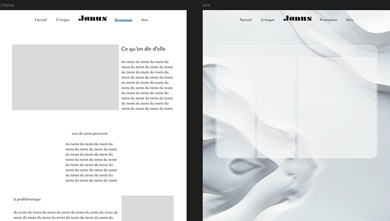This screenshot has width=390, height=221.
Task: Click Critique in the avis frame nav
Action: 268,20
